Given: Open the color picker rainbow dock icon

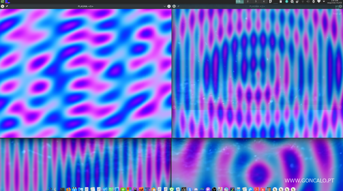Looking at the screenshot, I should tap(232, 189).
